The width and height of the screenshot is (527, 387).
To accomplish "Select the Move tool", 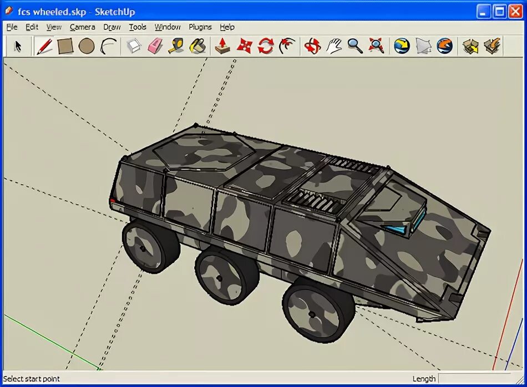I will coord(244,46).
